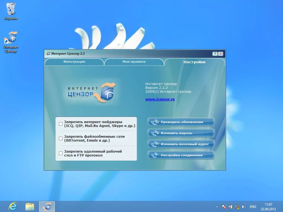Click Изменить почтовый адрес button
The width and height of the screenshot is (283, 212).
(x=181, y=144)
